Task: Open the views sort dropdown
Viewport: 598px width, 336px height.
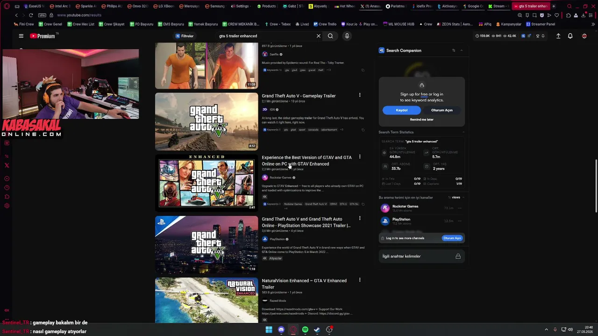Action: [x=456, y=197]
